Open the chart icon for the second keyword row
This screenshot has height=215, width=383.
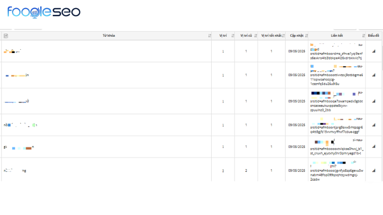pos(374,75)
